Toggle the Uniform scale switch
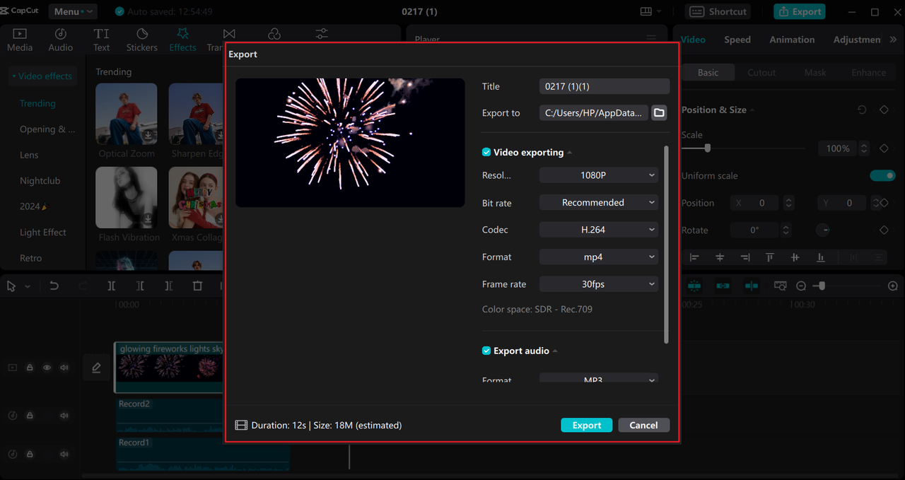The image size is (905, 480). pos(882,175)
